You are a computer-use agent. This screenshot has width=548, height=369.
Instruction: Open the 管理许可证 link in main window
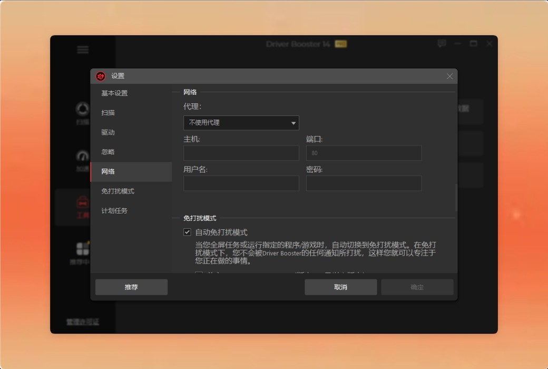[x=83, y=322]
